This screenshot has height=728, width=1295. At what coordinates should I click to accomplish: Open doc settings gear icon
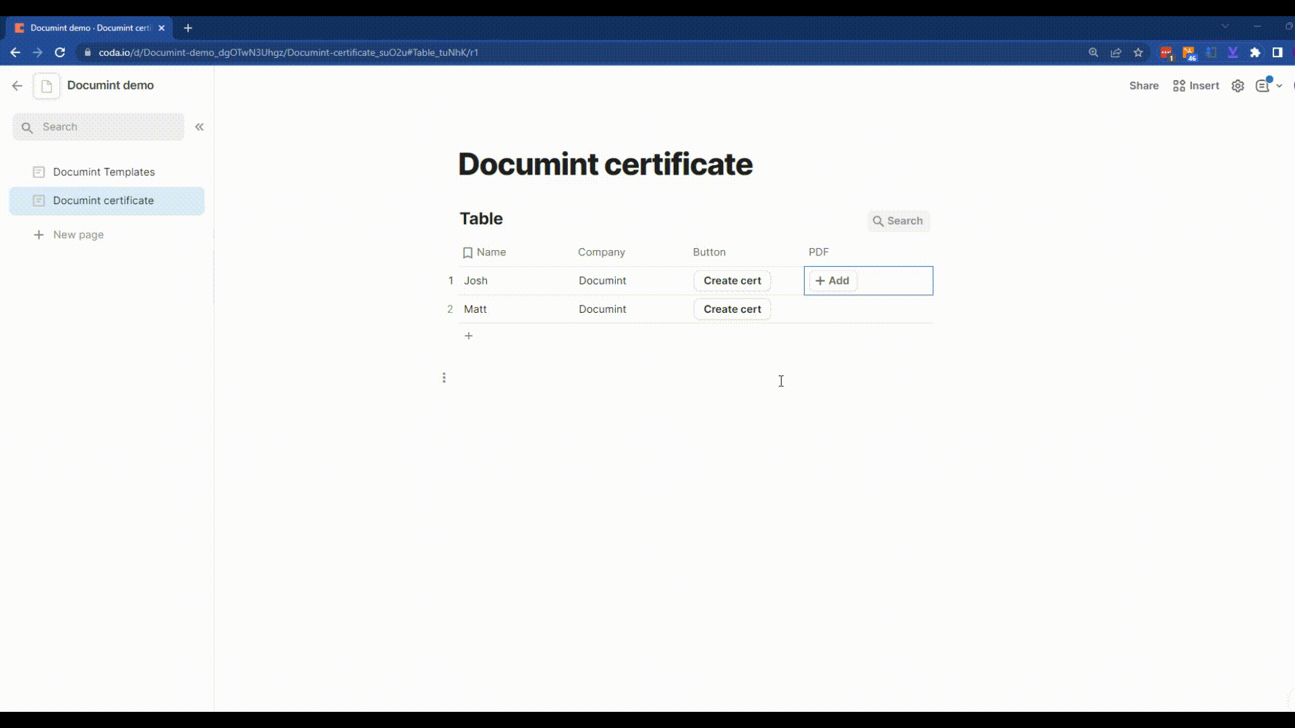point(1238,86)
